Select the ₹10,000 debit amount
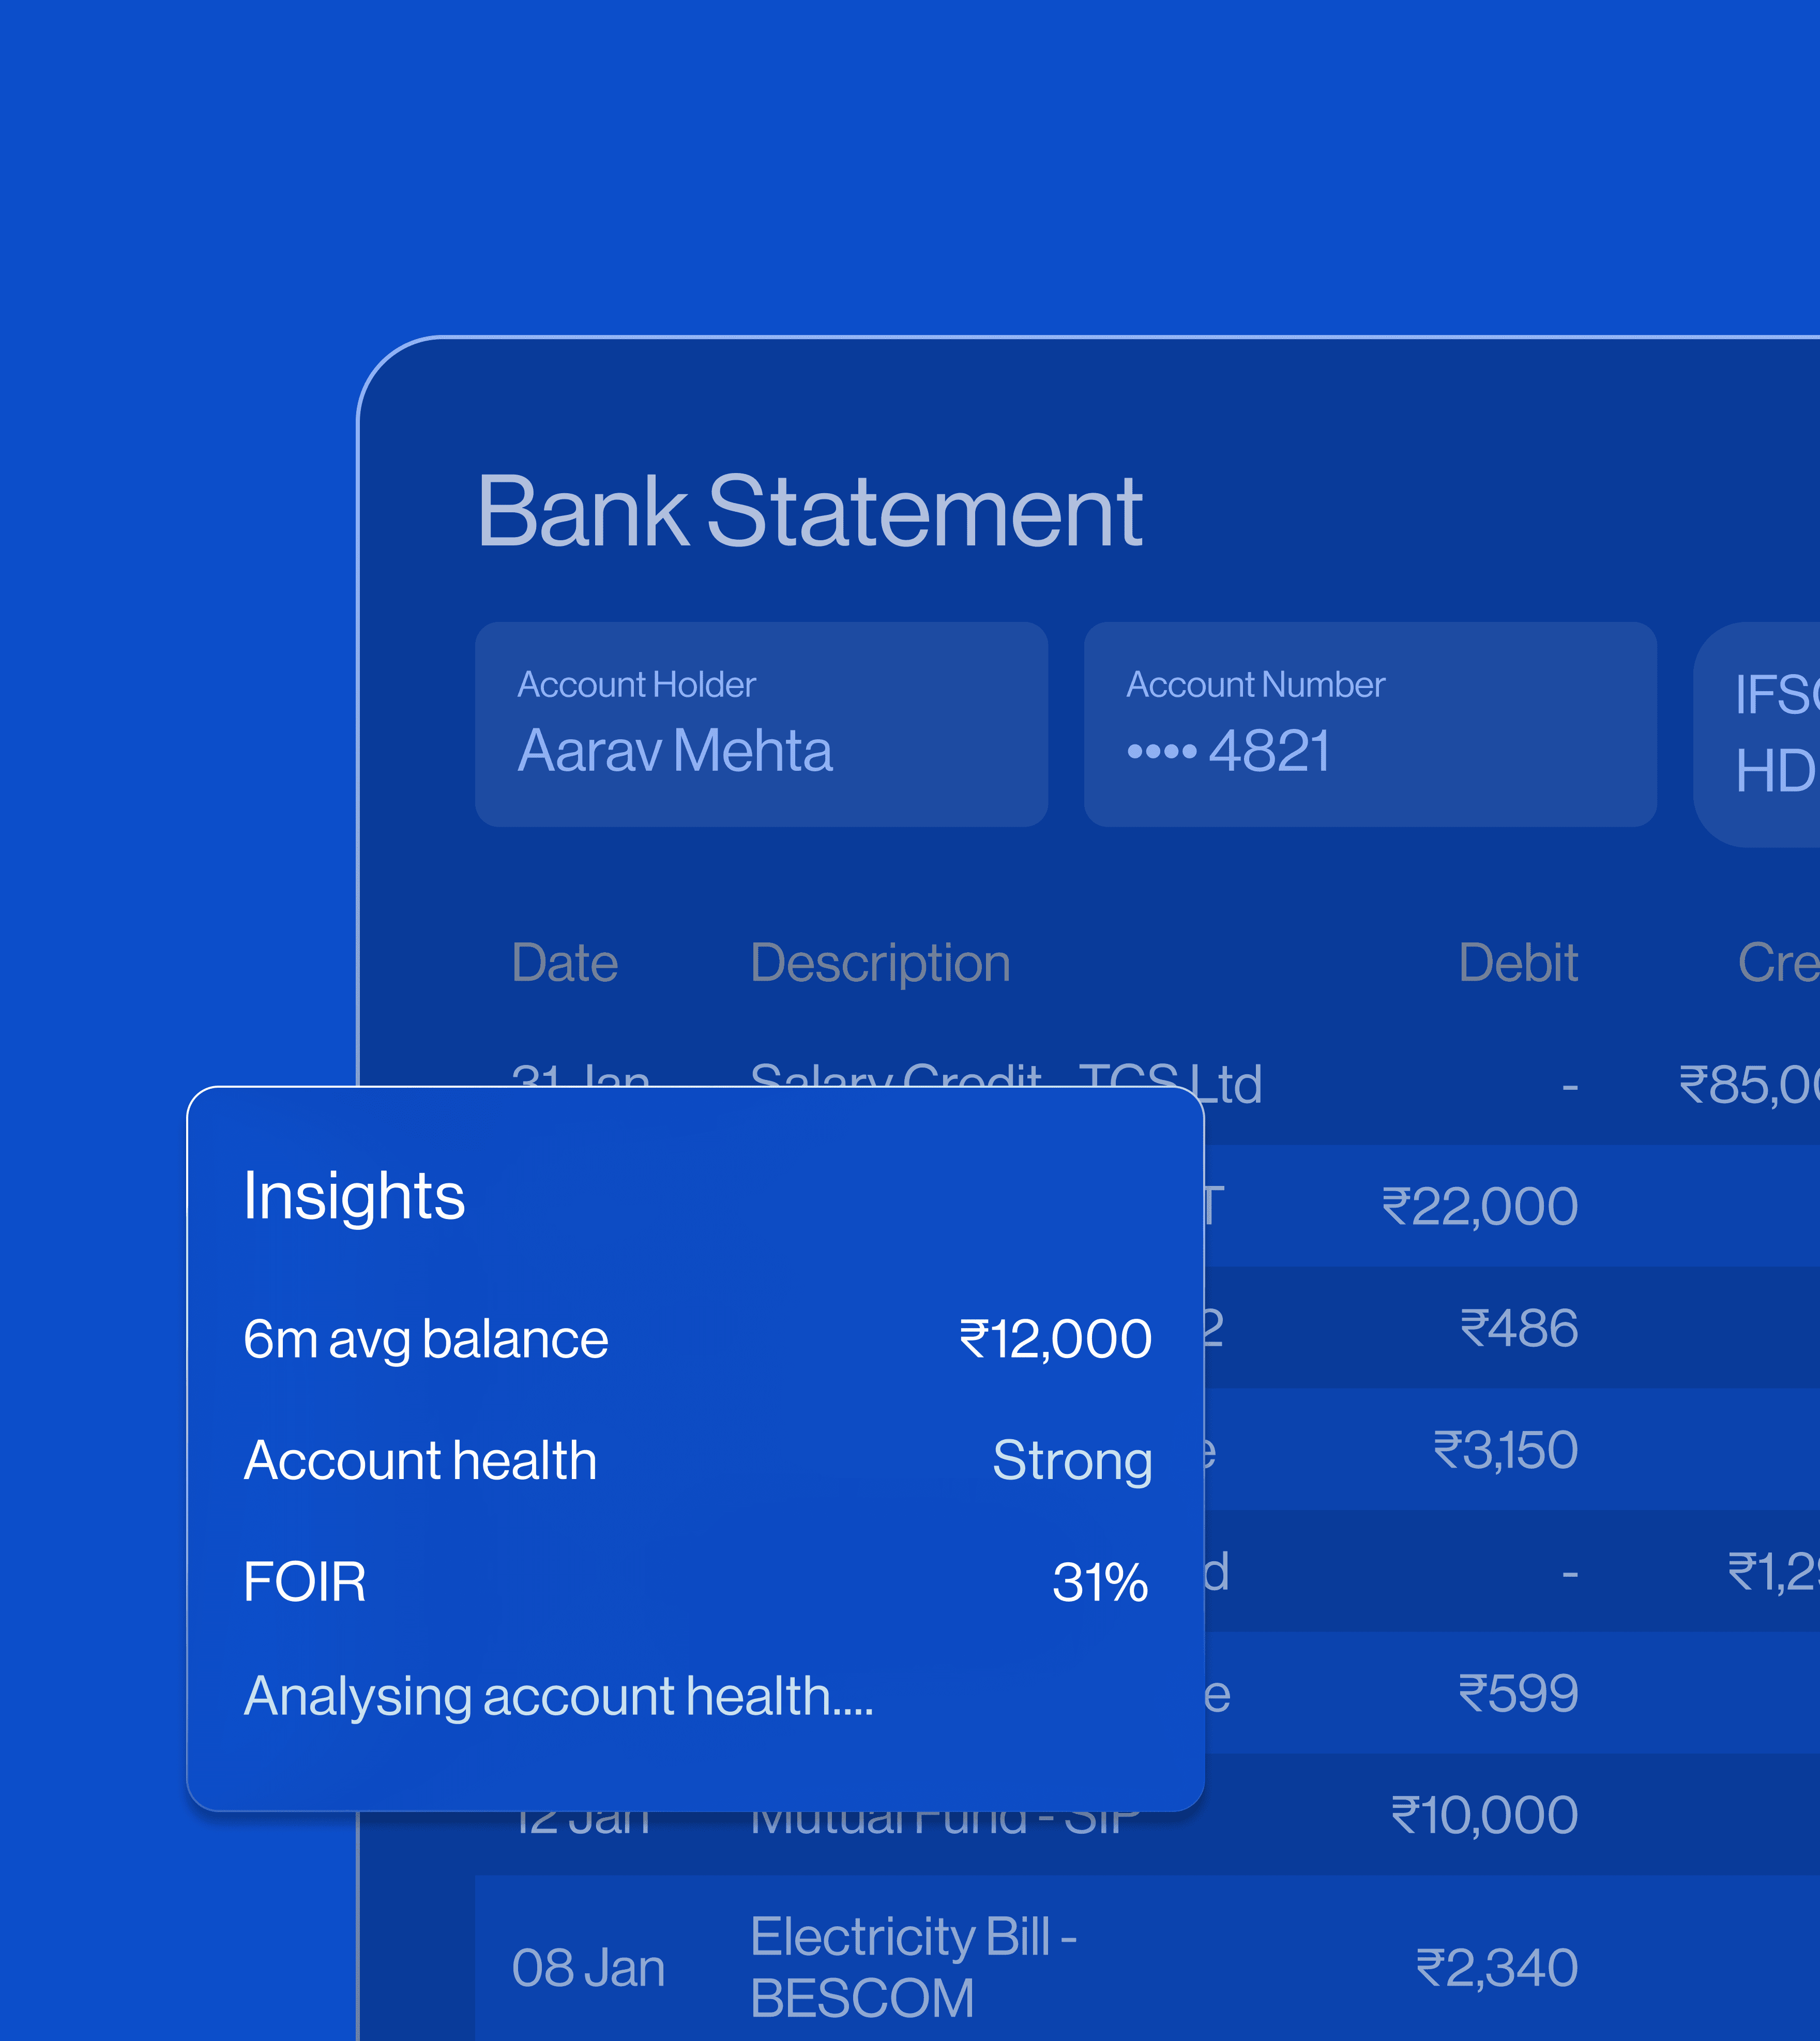1820x2041 pixels. pyautogui.click(x=1484, y=1815)
